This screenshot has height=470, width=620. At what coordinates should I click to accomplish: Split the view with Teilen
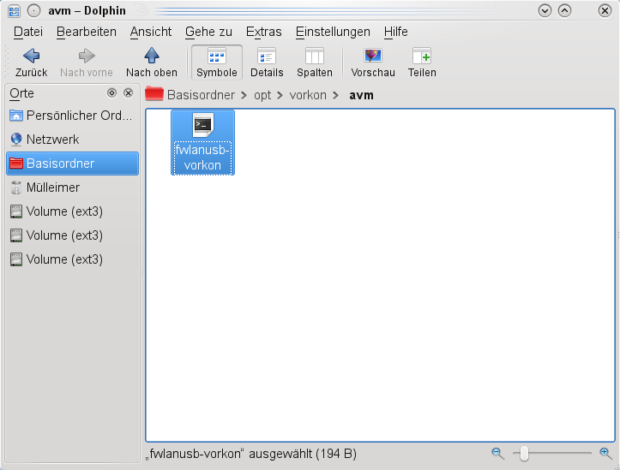click(x=422, y=62)
